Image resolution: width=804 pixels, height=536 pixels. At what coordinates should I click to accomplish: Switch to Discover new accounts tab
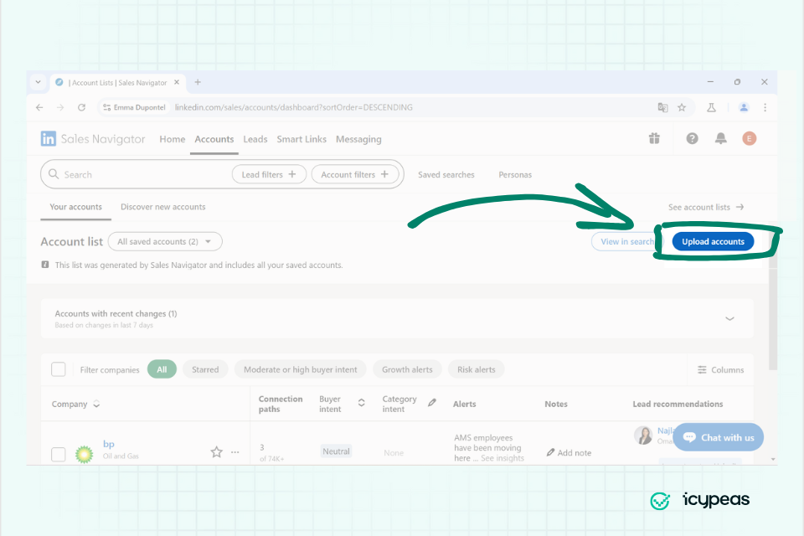163,207
